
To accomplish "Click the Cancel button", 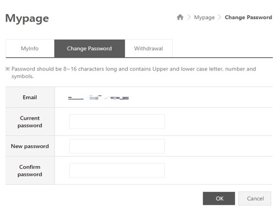I will coord(255,198).
